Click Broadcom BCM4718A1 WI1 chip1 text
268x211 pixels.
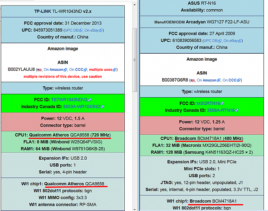(x=213, y=201)
